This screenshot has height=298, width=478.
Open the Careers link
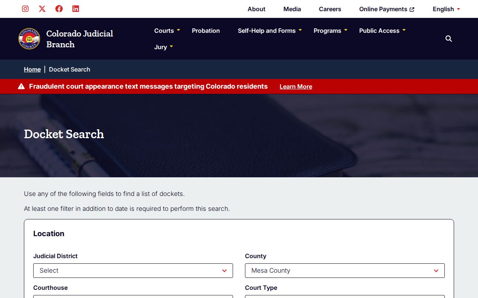point(330,9)
